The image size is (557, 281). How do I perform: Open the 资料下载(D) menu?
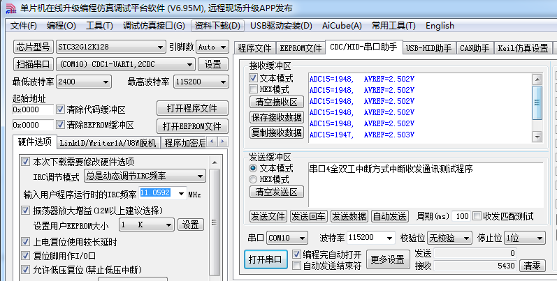218,26
